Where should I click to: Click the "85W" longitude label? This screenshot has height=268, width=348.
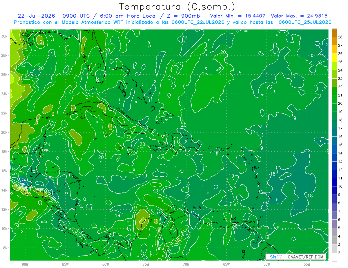pyautogui.click(x=65, y=264)
